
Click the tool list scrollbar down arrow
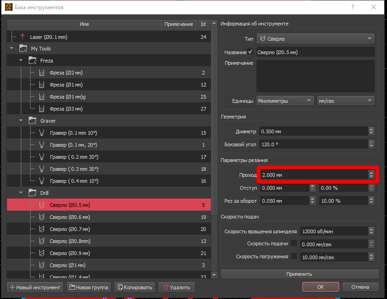point(214,274)
